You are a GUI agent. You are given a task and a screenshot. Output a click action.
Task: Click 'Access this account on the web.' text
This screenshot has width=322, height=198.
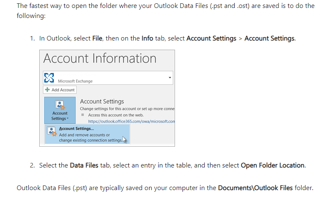pos(116,115)
